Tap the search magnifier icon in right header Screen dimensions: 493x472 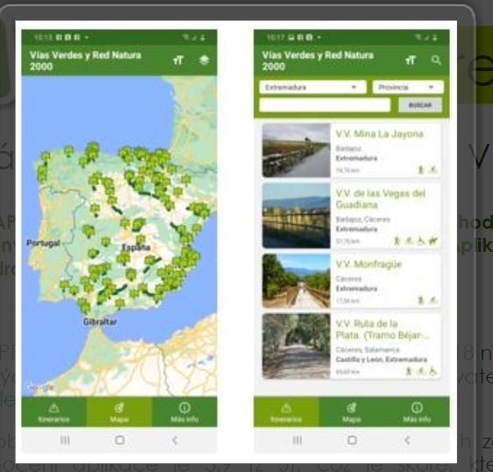[x=436, y=60]
